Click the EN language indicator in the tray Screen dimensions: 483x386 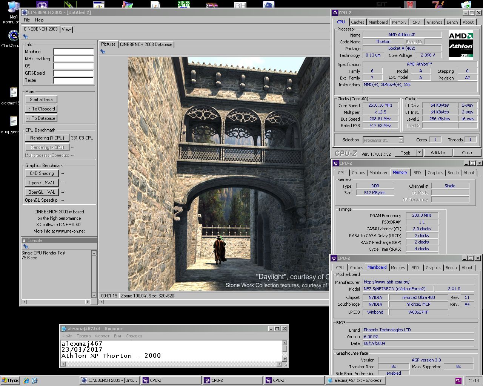click(x=458, y=381)
